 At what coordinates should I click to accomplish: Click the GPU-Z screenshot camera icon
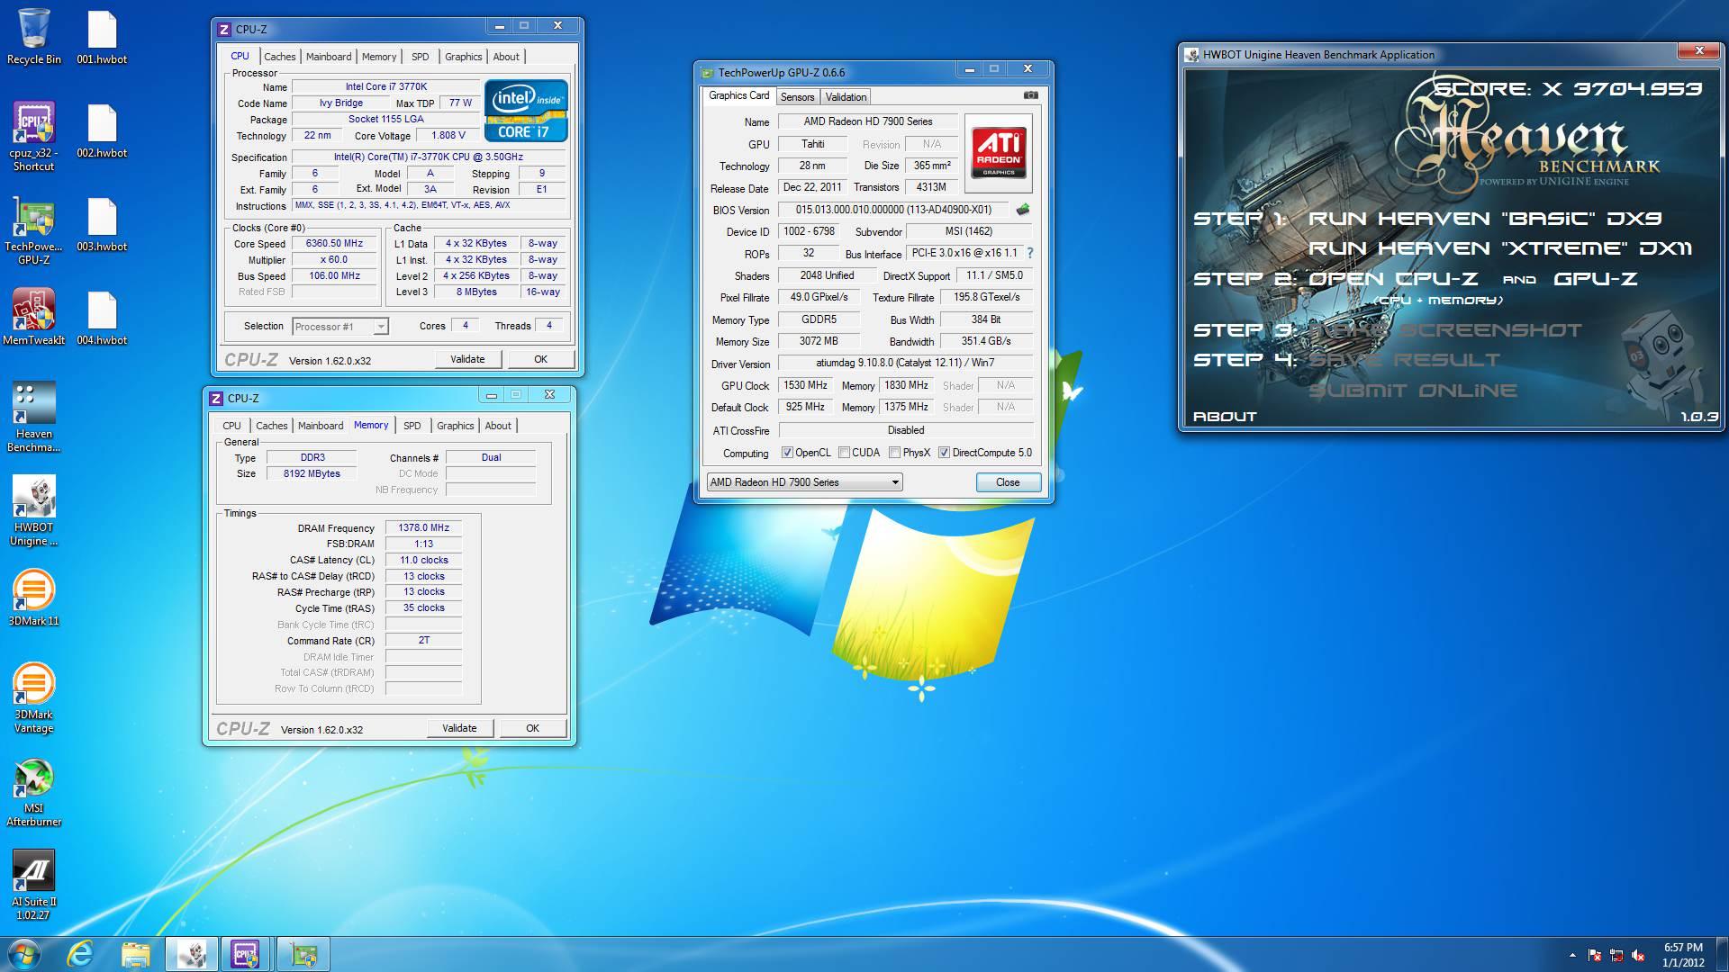(x=1030, y=95)
